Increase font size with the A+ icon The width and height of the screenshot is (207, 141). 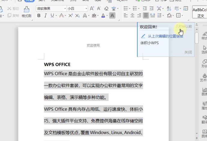(92, 9)
